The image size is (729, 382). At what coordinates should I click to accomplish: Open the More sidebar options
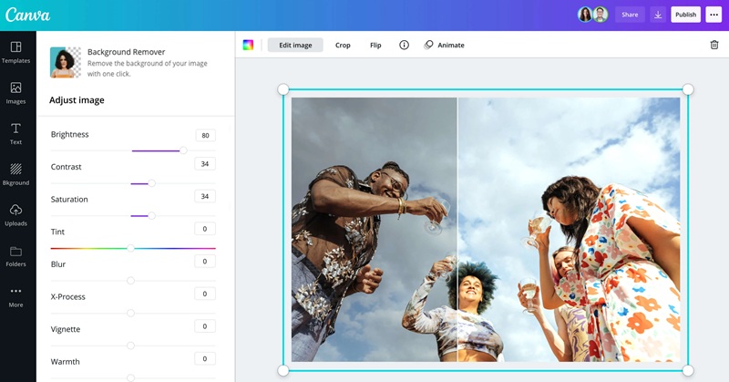15,297
